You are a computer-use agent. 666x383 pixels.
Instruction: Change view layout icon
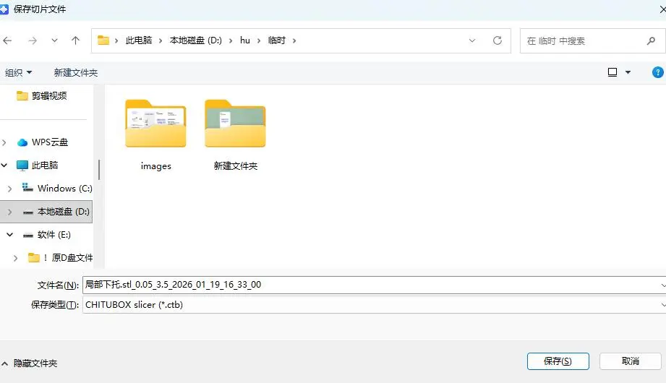point(612,72)
